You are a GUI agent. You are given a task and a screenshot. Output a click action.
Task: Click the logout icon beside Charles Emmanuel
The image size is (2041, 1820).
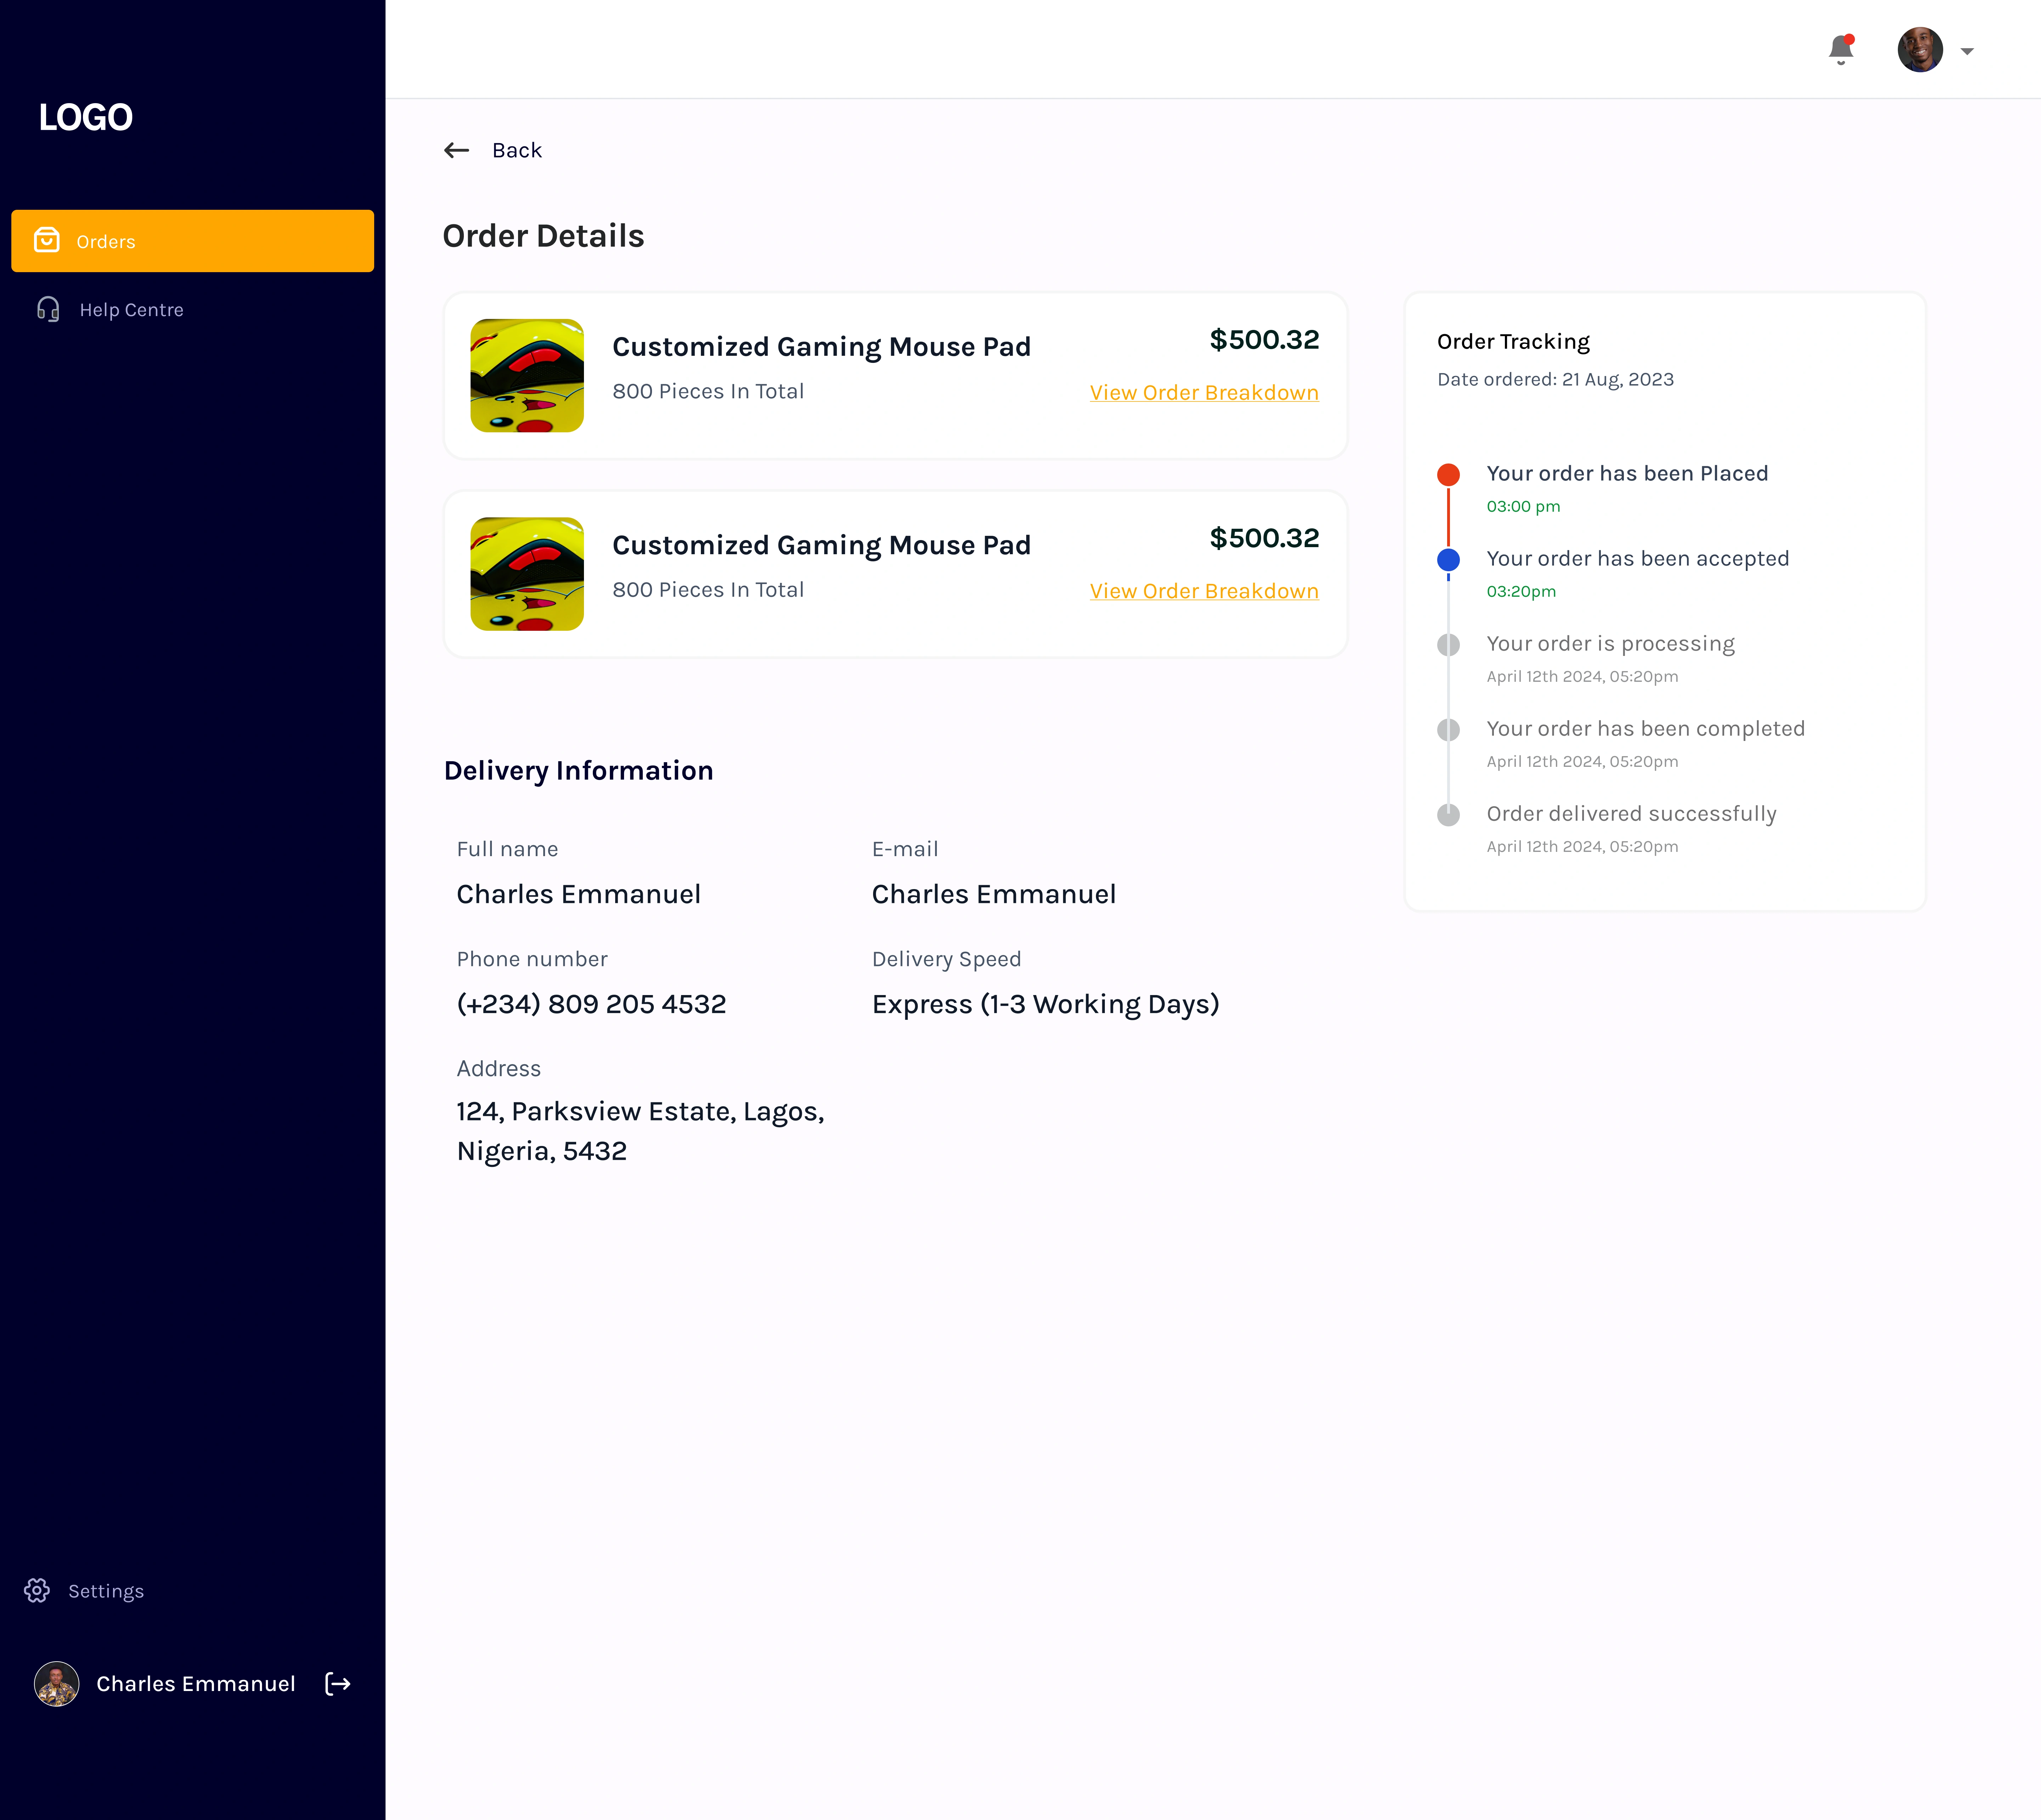[x=338, y=1684]
